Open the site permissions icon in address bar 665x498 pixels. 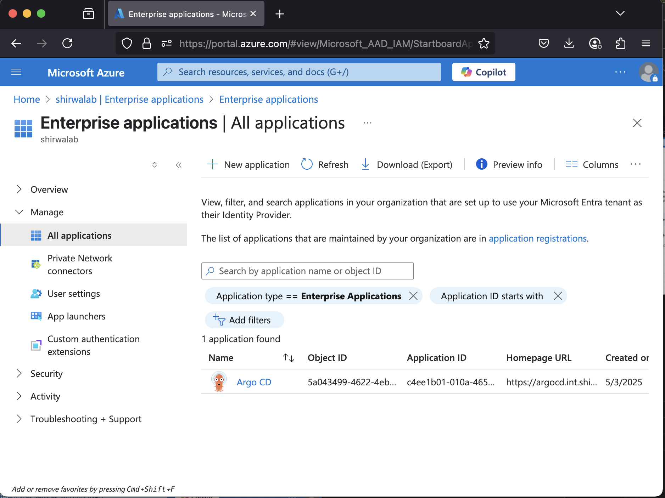pyautogui.click(x=167, y=44)
